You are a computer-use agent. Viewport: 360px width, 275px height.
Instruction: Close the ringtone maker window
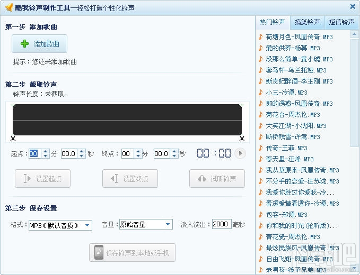click(353, 7)
